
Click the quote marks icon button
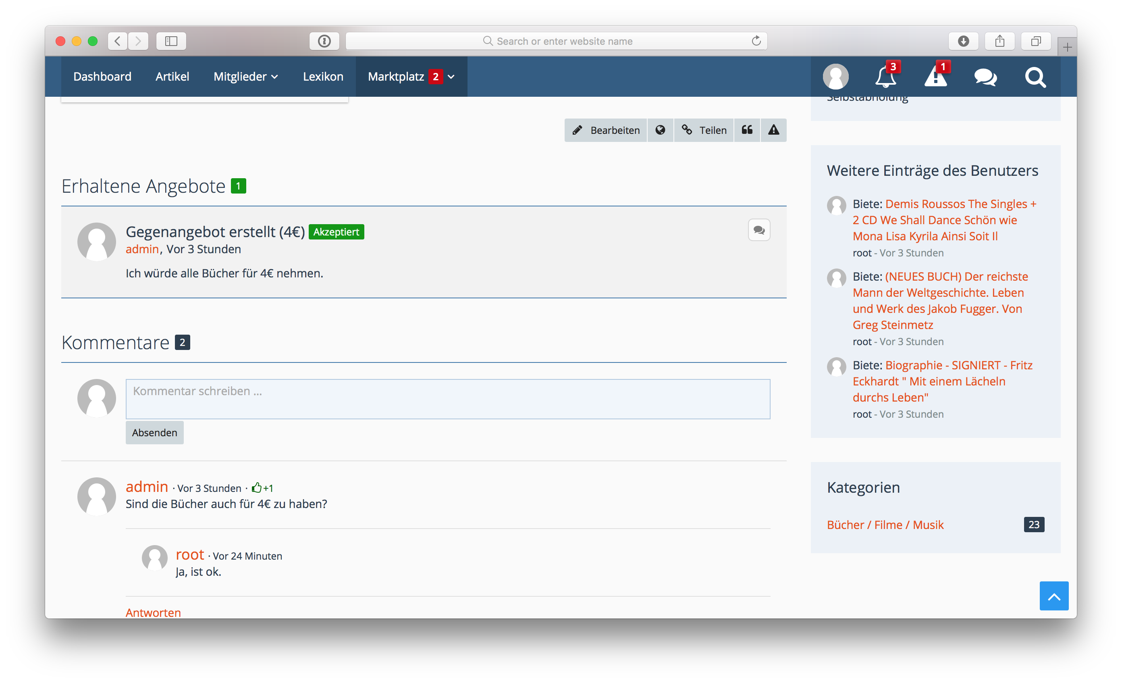tap(747, 130)
